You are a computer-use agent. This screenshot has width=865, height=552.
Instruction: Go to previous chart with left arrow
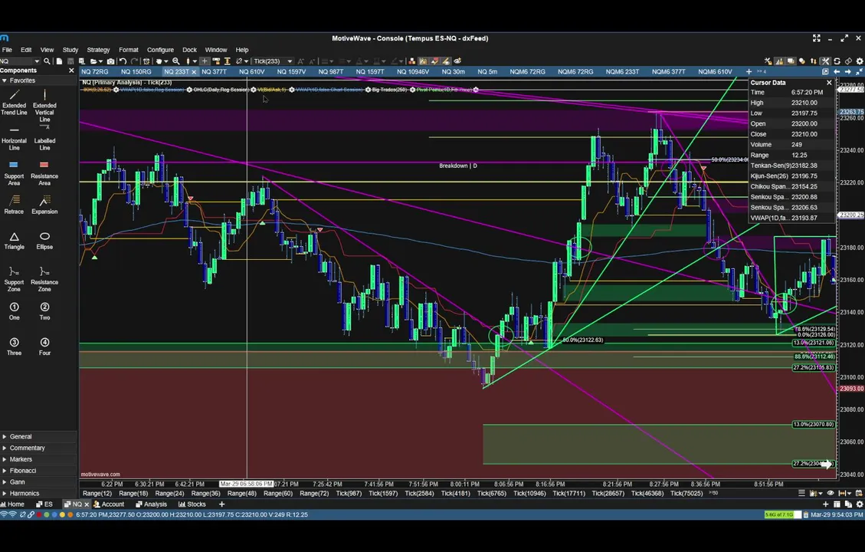click(837, 72)
